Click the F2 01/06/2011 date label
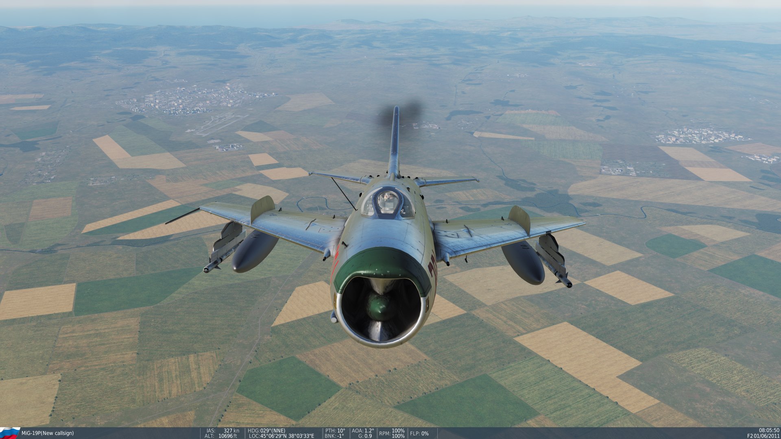781x439 pixels. (763, 436)
